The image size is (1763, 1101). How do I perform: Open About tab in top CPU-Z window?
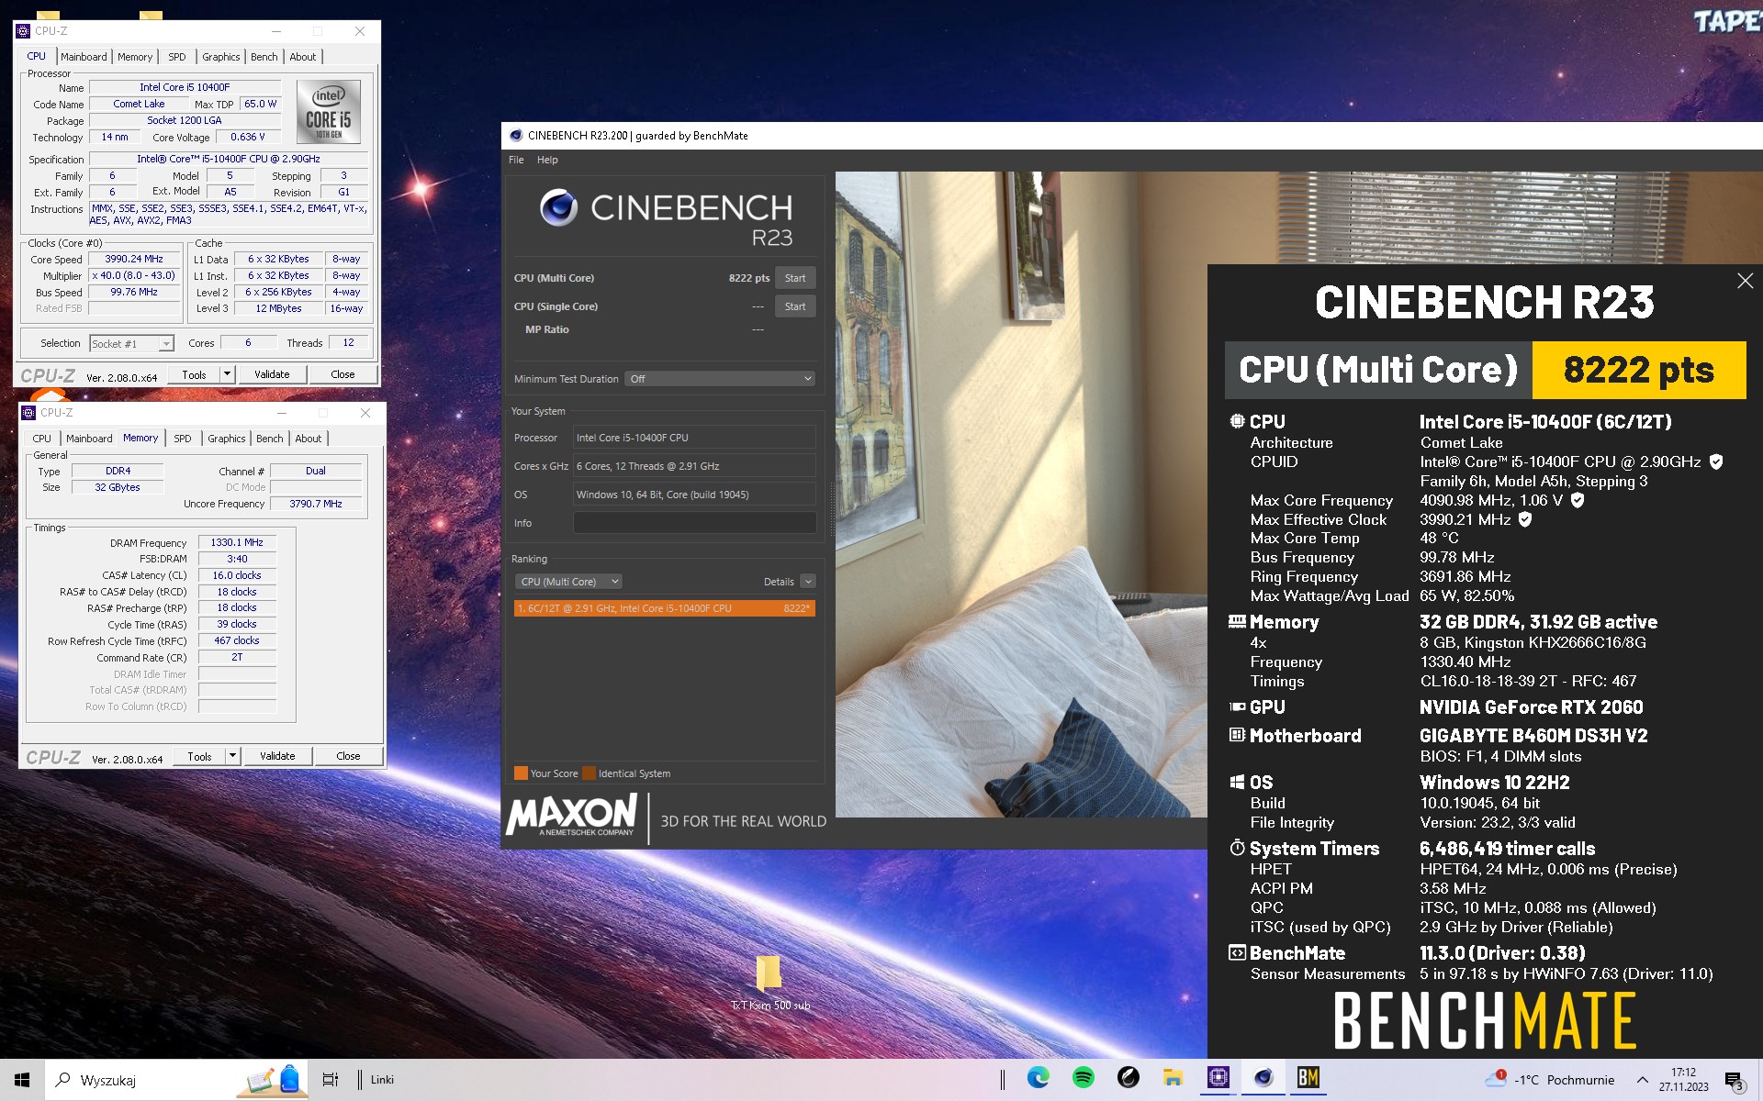pos(303,57)
